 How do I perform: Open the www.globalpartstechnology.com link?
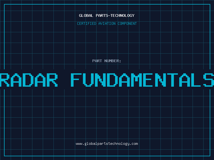107,144
